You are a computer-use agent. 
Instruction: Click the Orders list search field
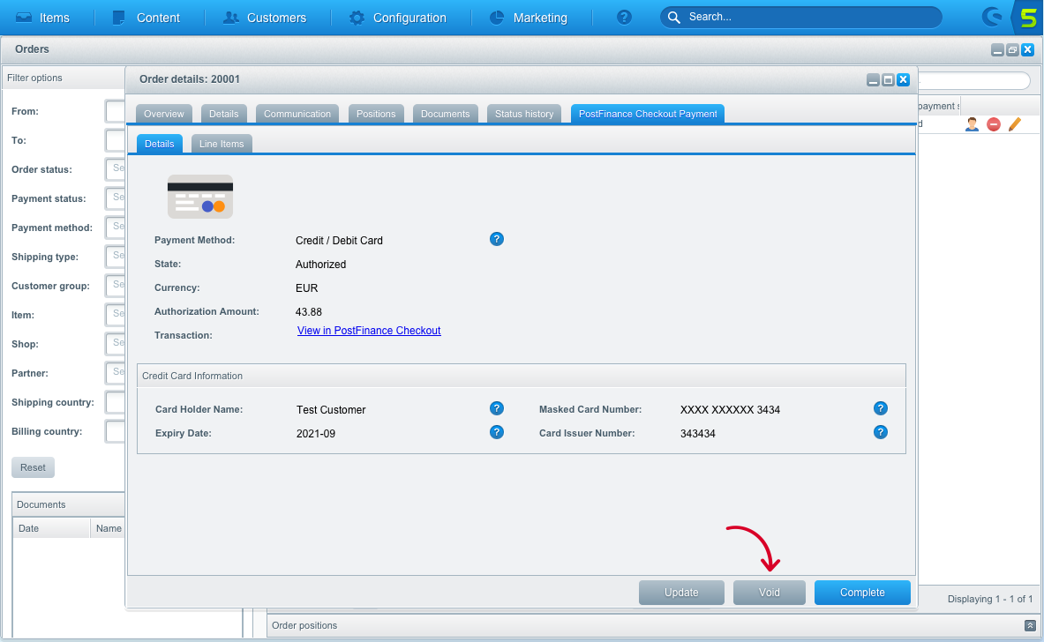(x=974, y=80)
